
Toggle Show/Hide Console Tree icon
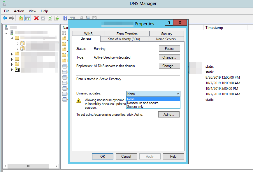28,18
